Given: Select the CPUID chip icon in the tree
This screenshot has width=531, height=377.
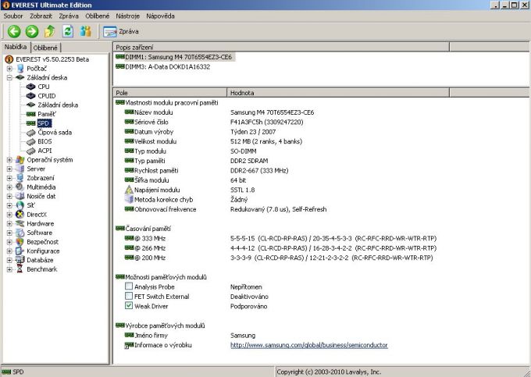Looking at the screenshot, I should pyautogui.click(x=30, y=96).
